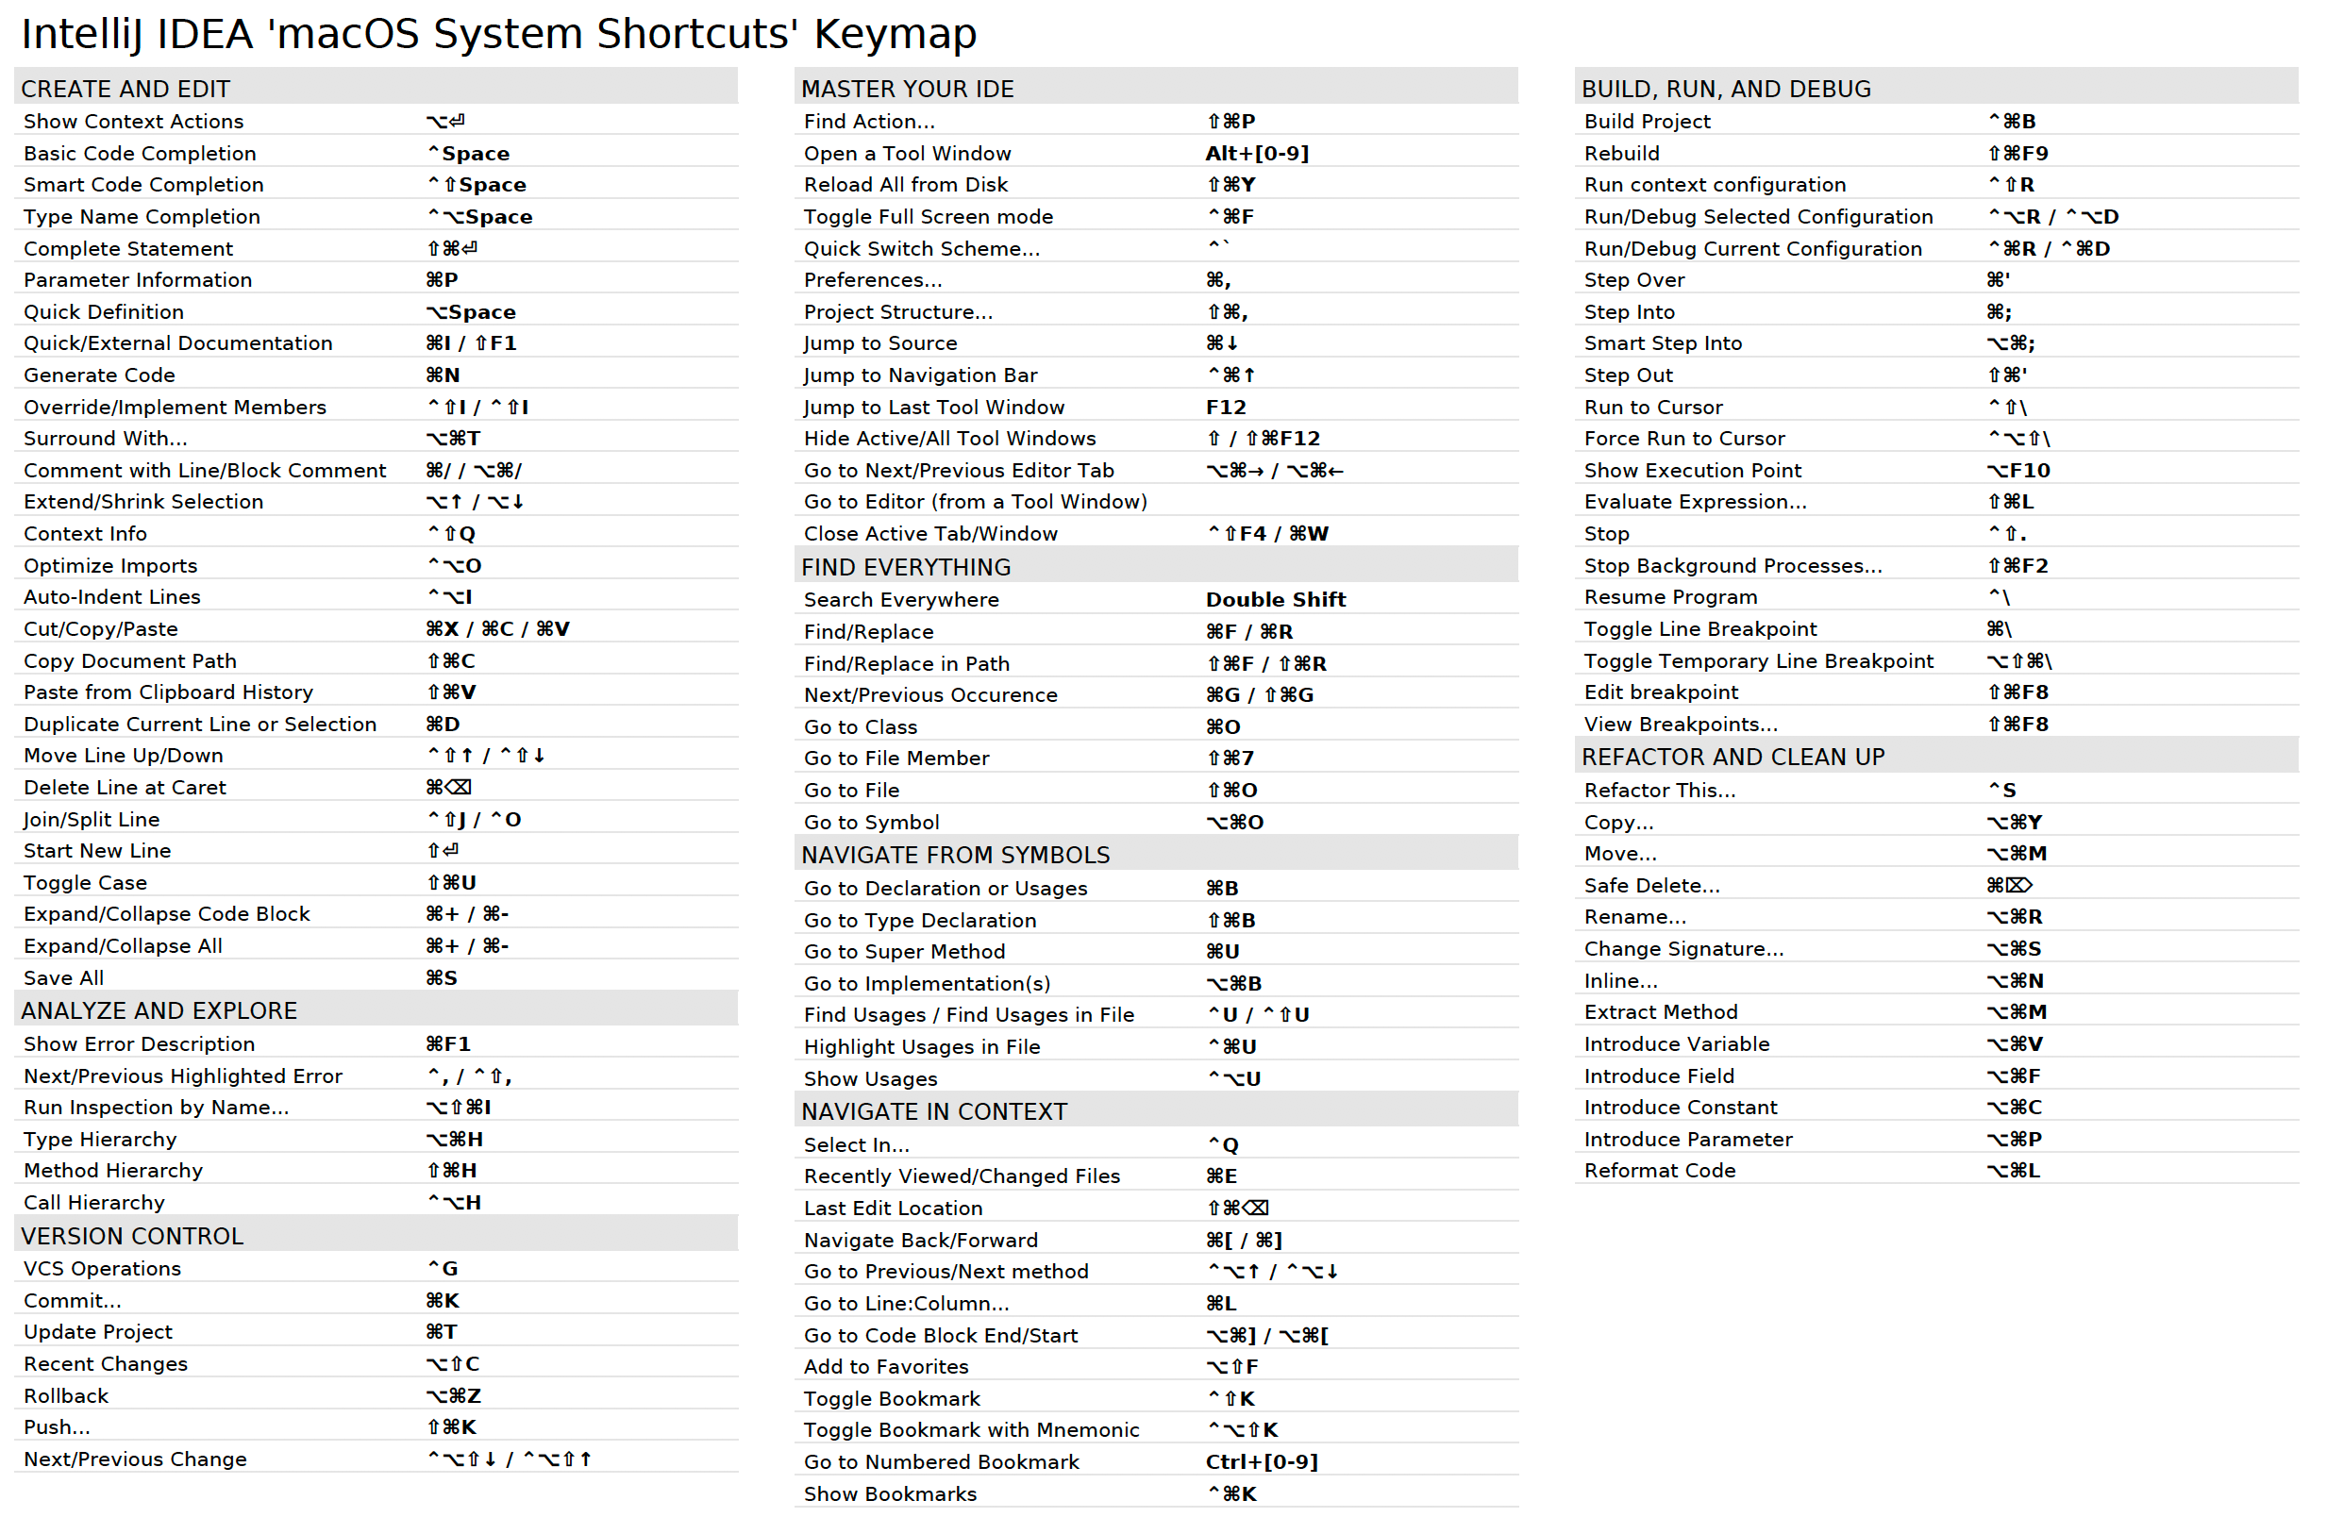The width and height of the screenshot is (2327, 1534).
Task: Select the 'Preferences...' shortcut entry
Action: click(872, 280)
